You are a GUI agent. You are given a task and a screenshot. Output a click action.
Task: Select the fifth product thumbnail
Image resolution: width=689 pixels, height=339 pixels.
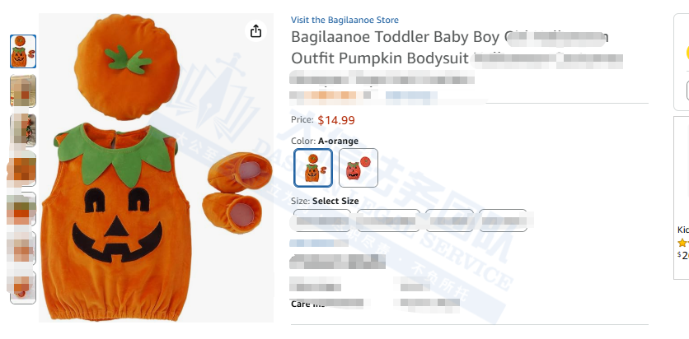tap(23, 209)
